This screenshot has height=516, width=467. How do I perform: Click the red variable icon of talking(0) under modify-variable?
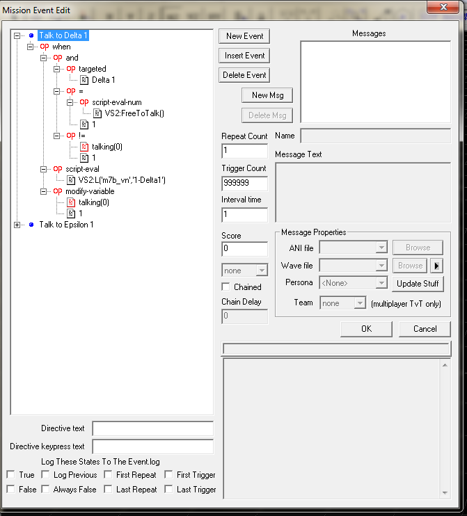[71, 202]
